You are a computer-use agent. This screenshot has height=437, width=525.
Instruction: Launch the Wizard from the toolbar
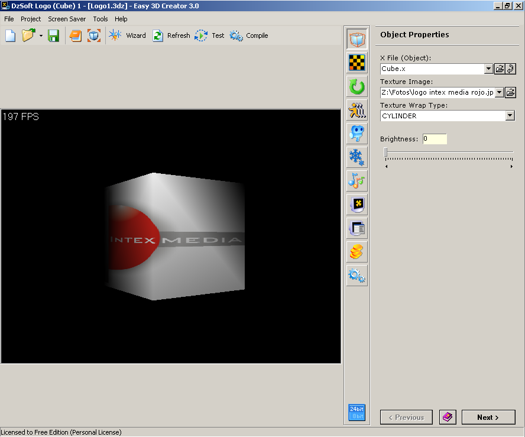pyautogui.click(x=128, y=35)
